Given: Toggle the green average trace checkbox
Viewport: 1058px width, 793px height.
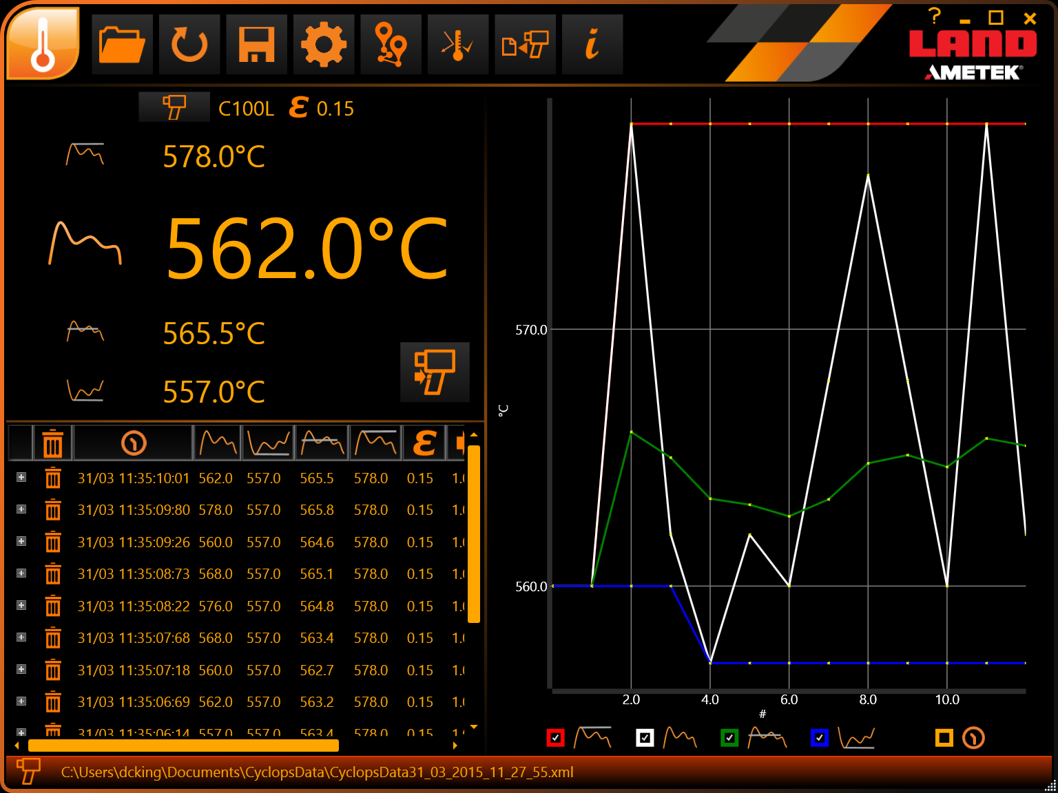Looking at the screenshot, I should tap(729, 737).
